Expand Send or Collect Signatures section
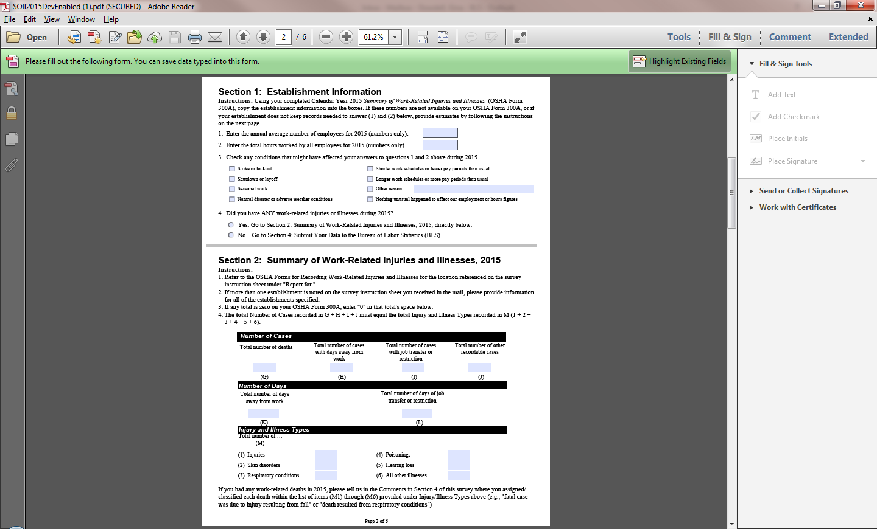The height and width of the screenshot is (529, 877). pyautogui.click(x=803, y=191)
